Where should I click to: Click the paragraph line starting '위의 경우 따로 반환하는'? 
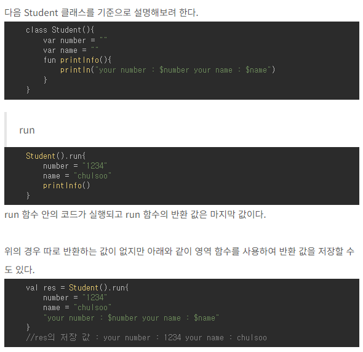(x=179, y=251)
